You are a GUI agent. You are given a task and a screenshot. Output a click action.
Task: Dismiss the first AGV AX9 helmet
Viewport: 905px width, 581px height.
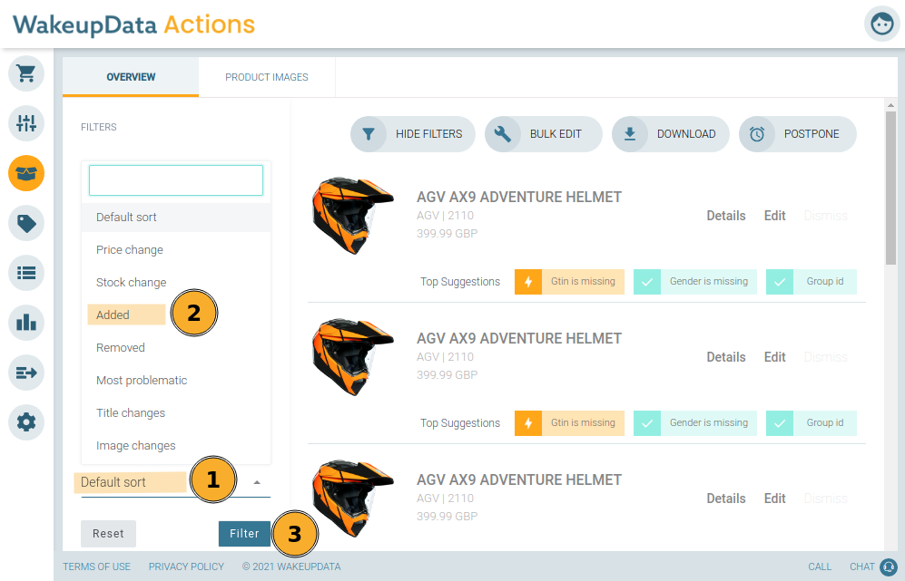click(825, 216)
